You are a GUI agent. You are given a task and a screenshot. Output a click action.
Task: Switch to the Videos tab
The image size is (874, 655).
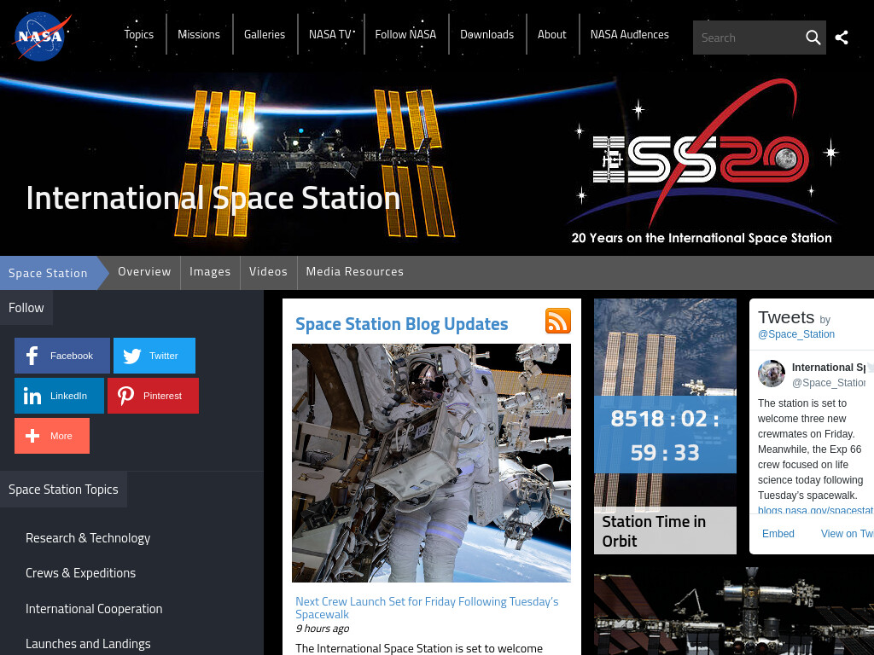(x=268, y=272)
